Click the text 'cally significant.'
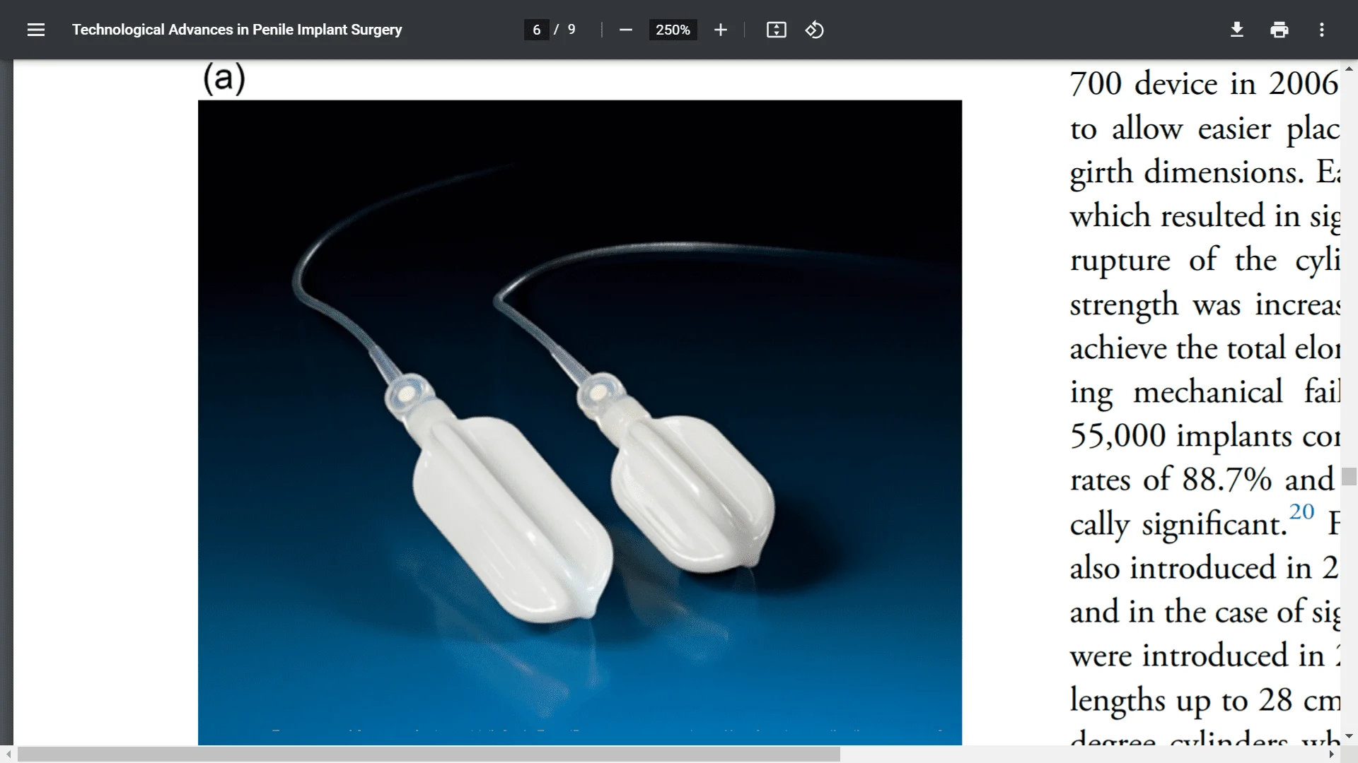This screenshot has height=763, width=1358. click(1178, 525)
